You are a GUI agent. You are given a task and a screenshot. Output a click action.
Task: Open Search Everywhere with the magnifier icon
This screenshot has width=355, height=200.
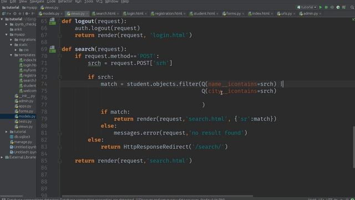(x=352, y=7)
